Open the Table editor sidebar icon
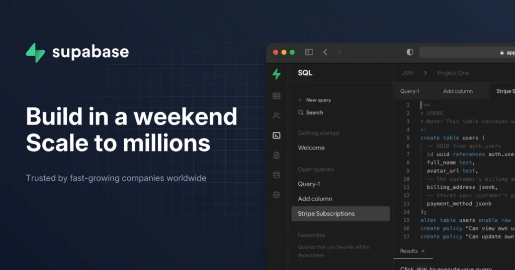The height and width of the screenshot is (270, 515). [277, 96]
